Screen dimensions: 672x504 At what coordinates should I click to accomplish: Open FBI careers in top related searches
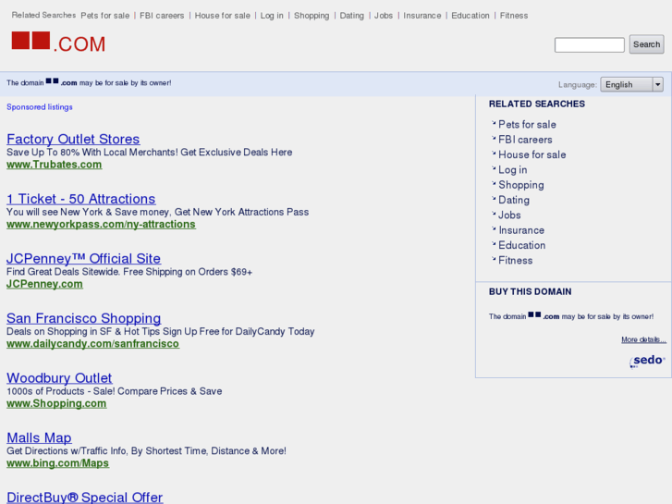162,16
